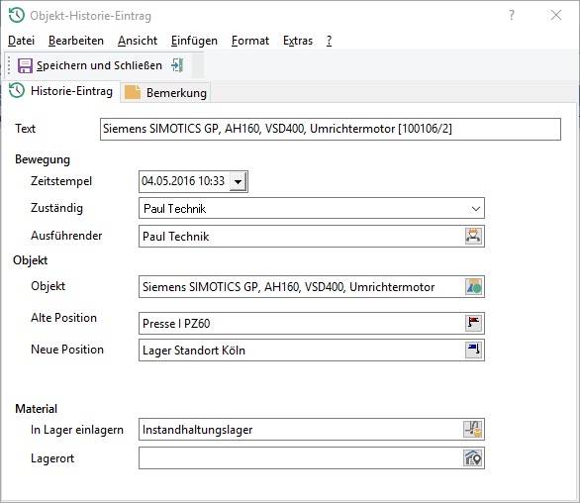This screenshot has height=503, width=580.
Task: Click the blue flag icon for Neue Position
Action: click(x=473, y=350)
